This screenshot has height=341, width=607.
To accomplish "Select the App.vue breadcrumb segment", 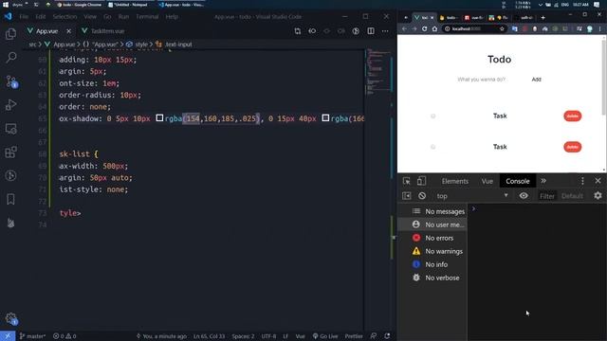I will point(60,45).
